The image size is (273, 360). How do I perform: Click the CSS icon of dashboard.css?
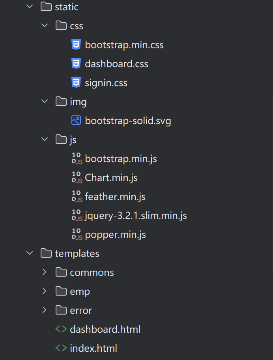coord(76,63)
